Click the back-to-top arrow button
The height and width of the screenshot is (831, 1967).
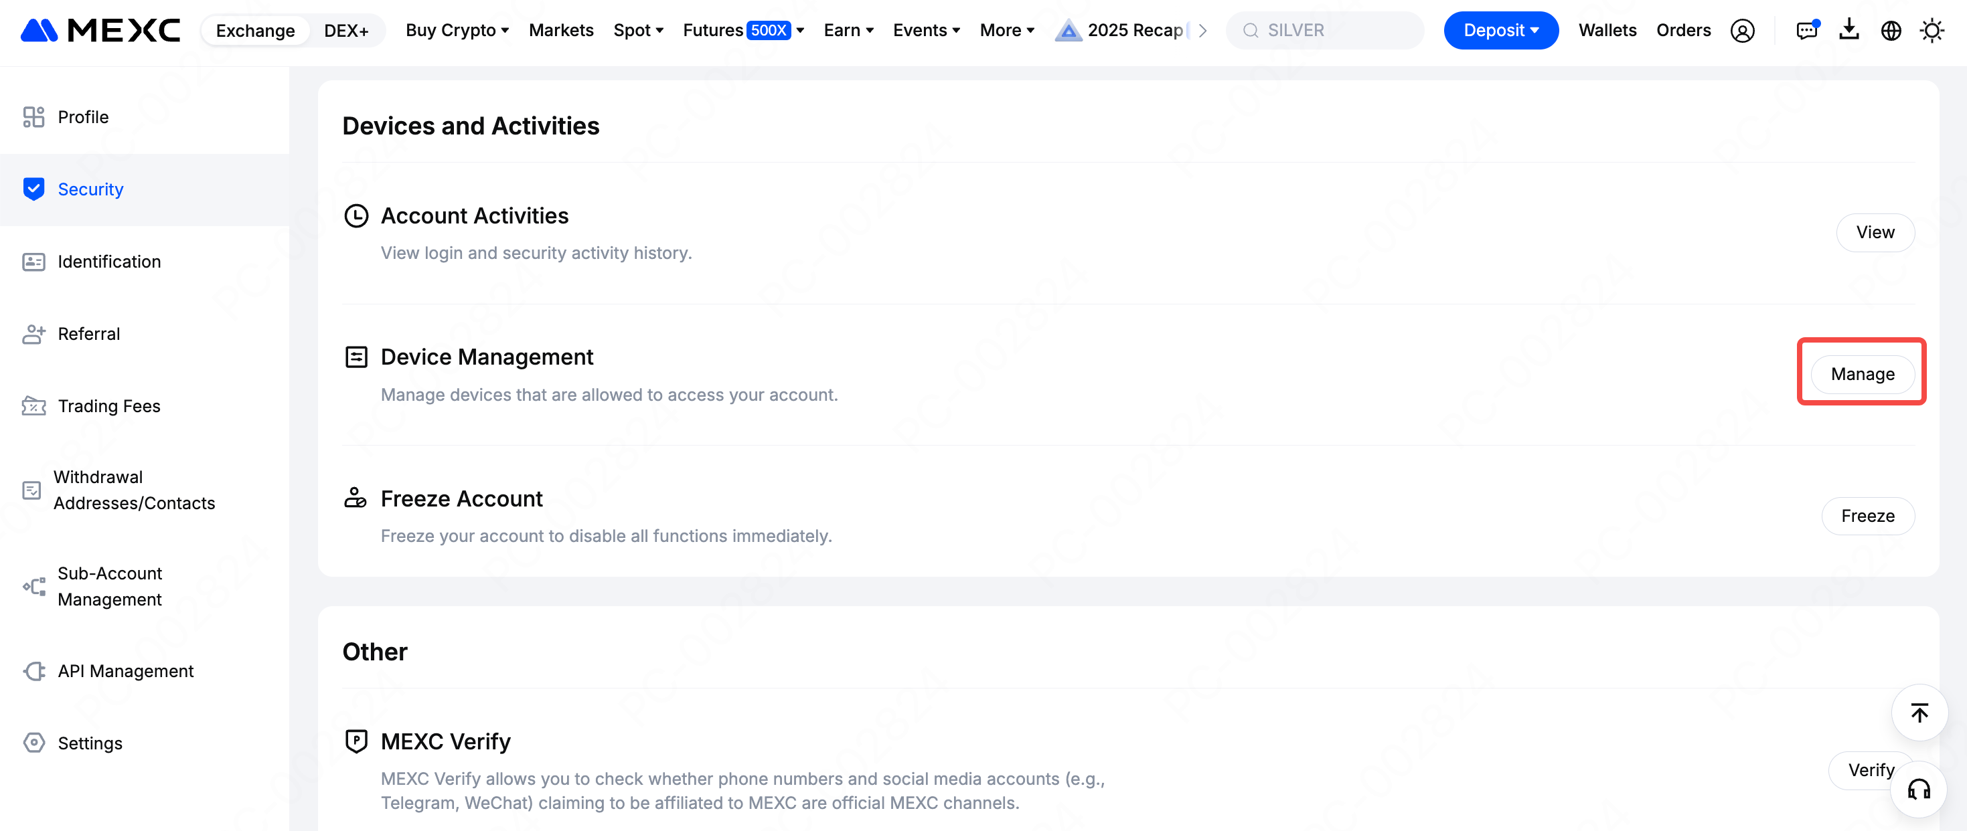click(x=1919, y=713)
